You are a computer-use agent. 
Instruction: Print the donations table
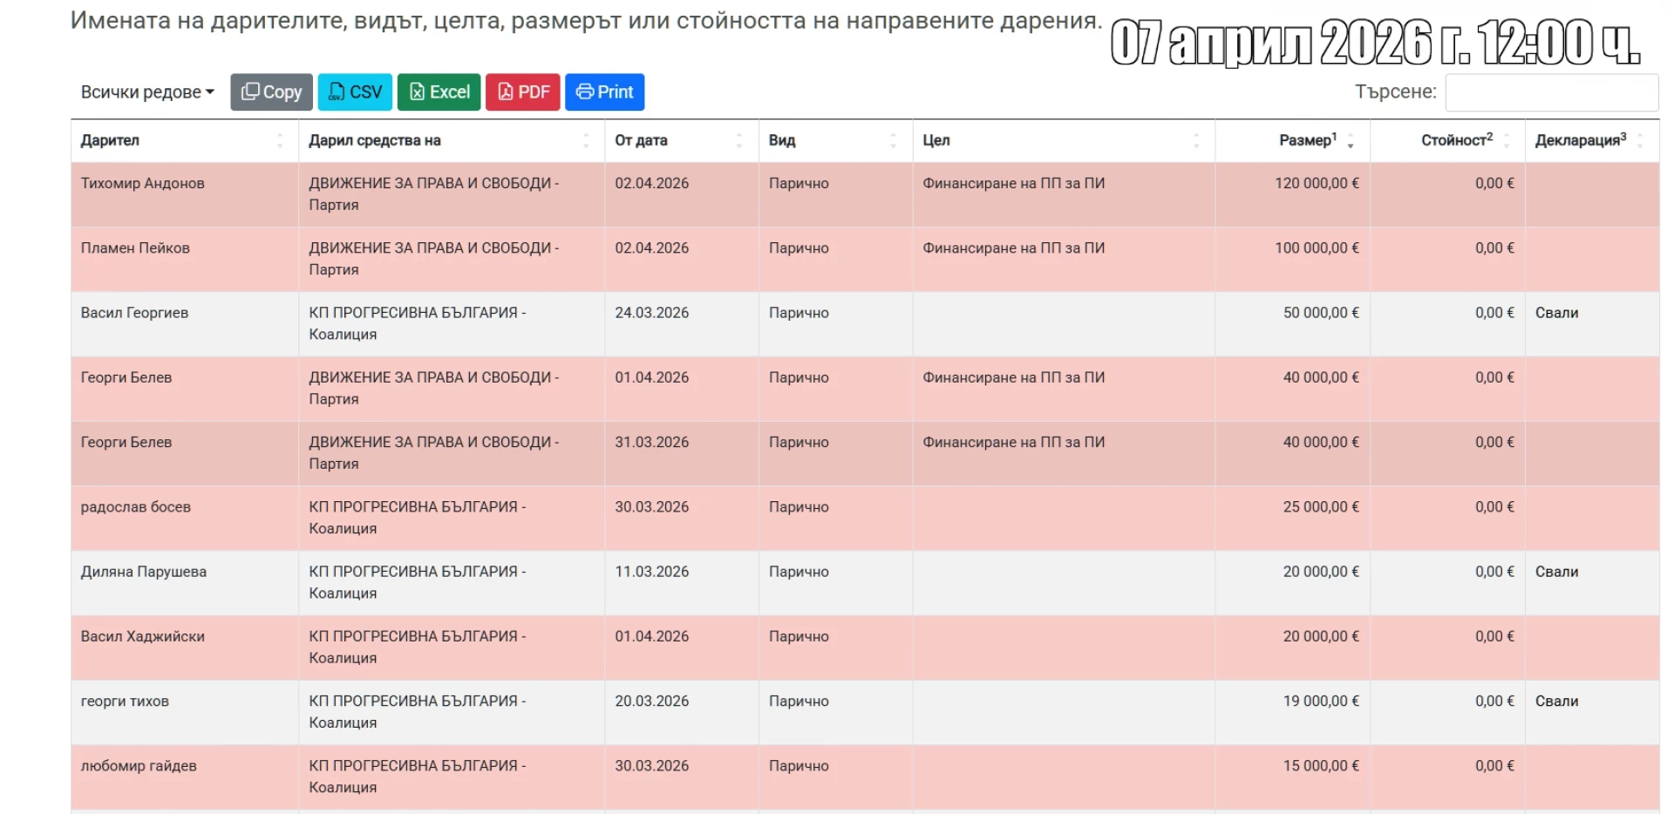click(x=604, y=92)
